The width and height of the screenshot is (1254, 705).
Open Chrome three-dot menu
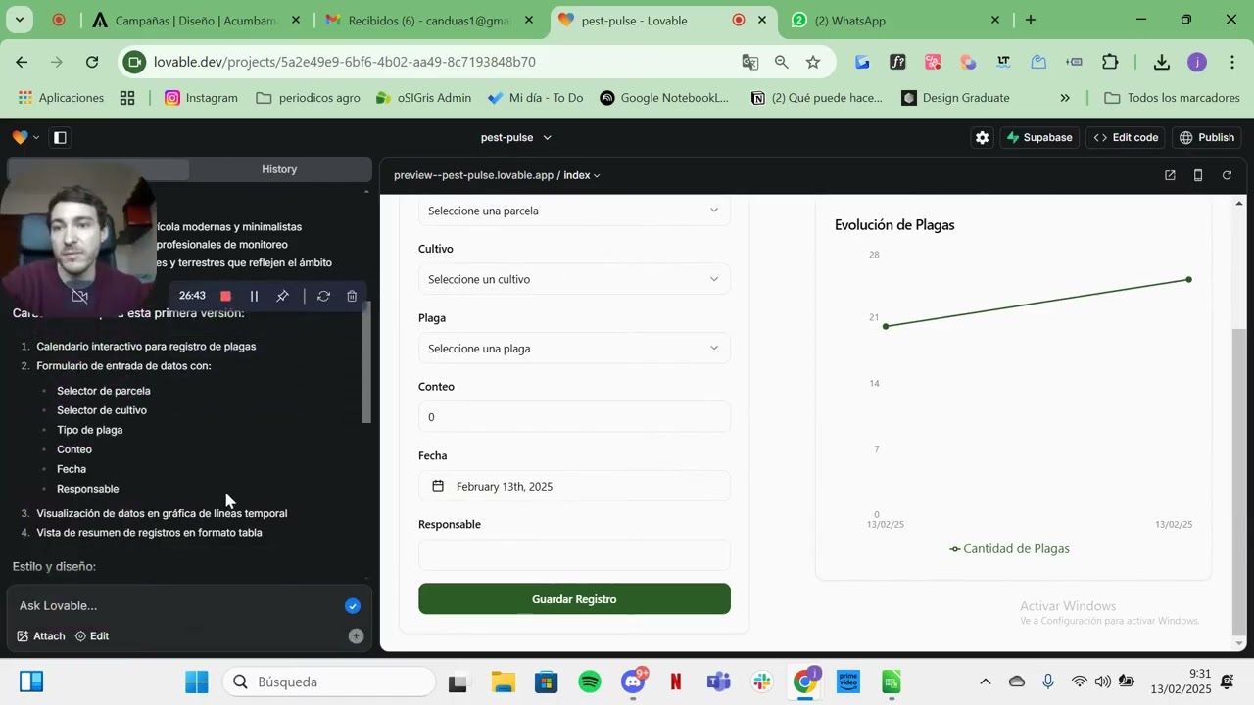(x=1231, y=62)
